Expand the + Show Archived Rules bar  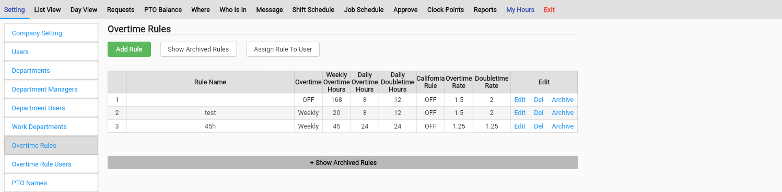(343, 163)
